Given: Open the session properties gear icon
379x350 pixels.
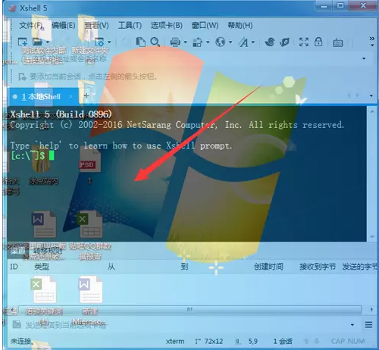Looking at the screenshot, I should [99, 42].
